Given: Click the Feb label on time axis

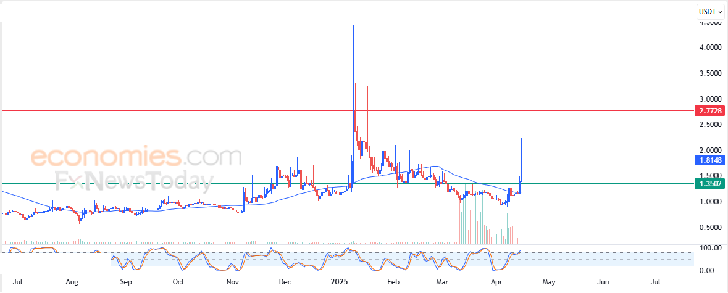Looking at the screenshot, I should (393, 282).
